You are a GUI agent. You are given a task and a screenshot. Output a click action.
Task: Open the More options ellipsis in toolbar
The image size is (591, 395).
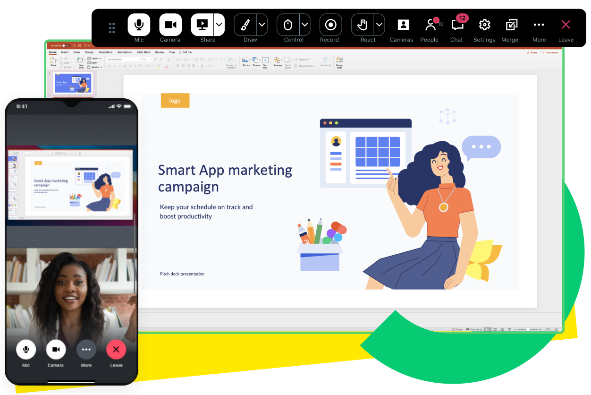pyautogui.click(x=539, y=26)
